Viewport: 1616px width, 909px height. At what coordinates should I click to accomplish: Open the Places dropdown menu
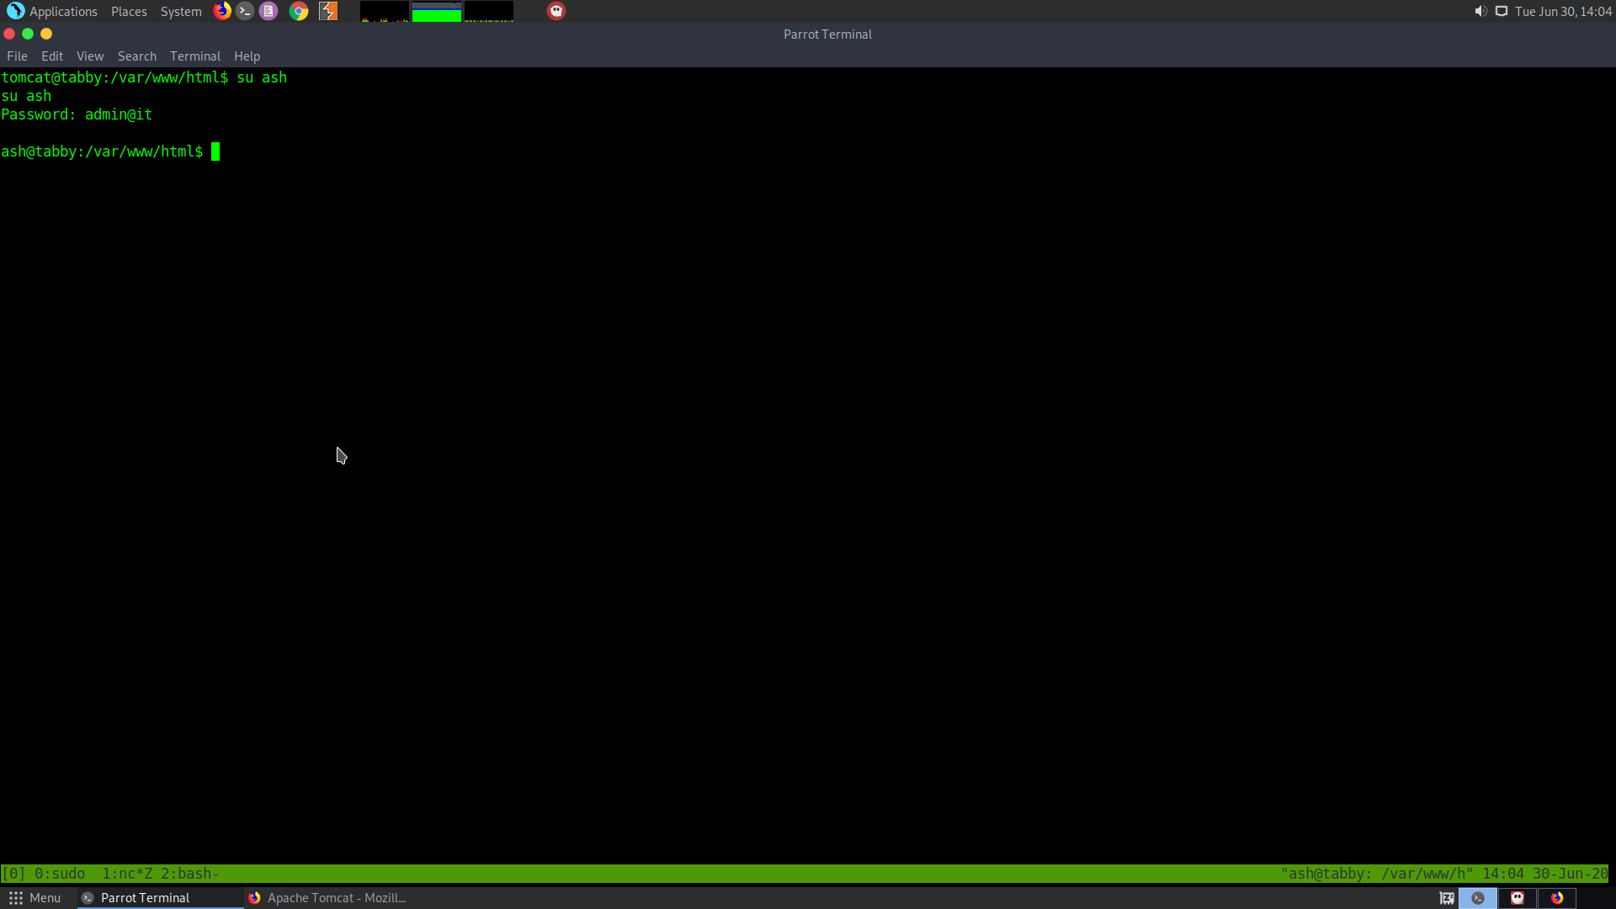(x=129, y=11)
